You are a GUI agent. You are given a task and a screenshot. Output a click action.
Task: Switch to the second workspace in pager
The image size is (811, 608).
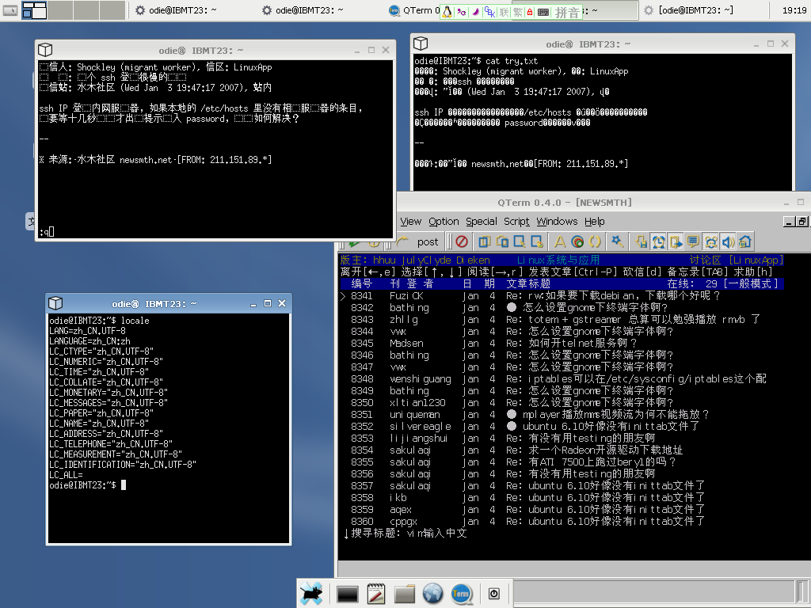60,9
